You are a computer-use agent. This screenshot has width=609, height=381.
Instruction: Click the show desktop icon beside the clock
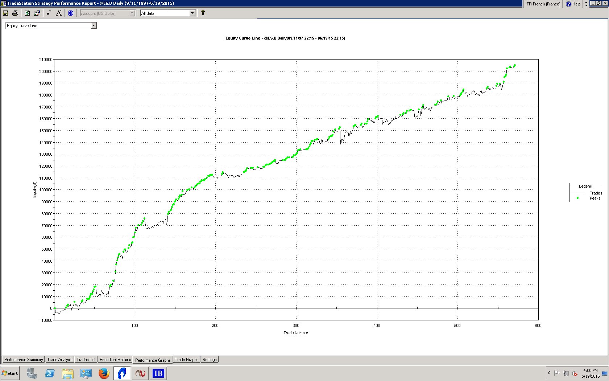pos(605,373)
